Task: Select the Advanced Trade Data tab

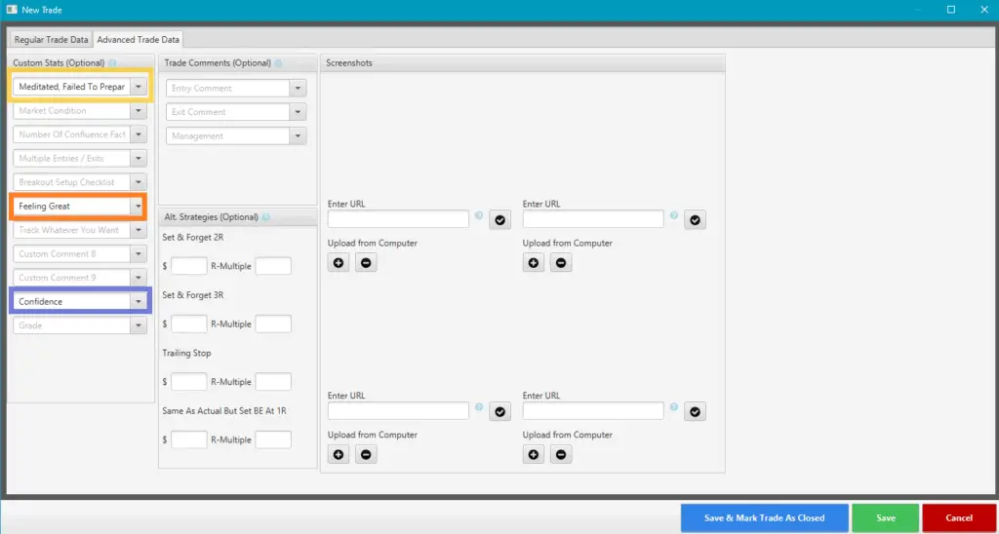Action: (x=138, y=40)
